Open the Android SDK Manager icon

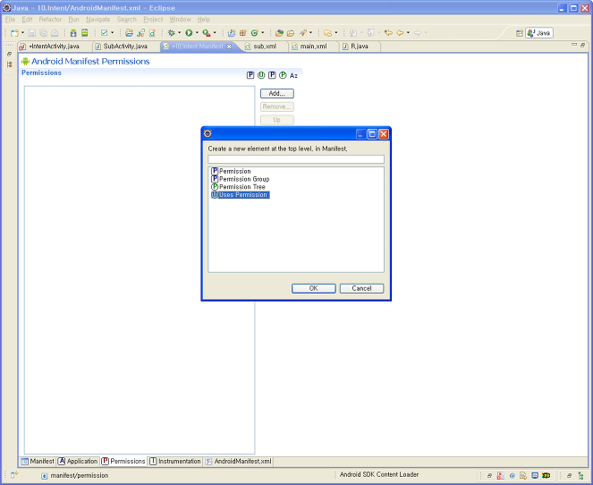(73, 33)
